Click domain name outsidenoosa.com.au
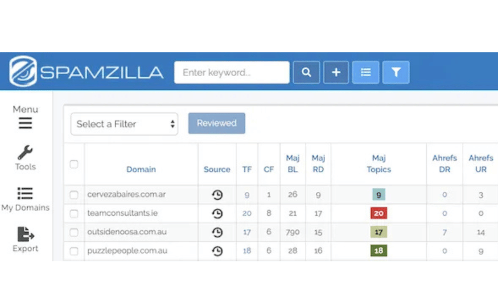The height and width of the screenshot is (298, 498). coord(127,232)
